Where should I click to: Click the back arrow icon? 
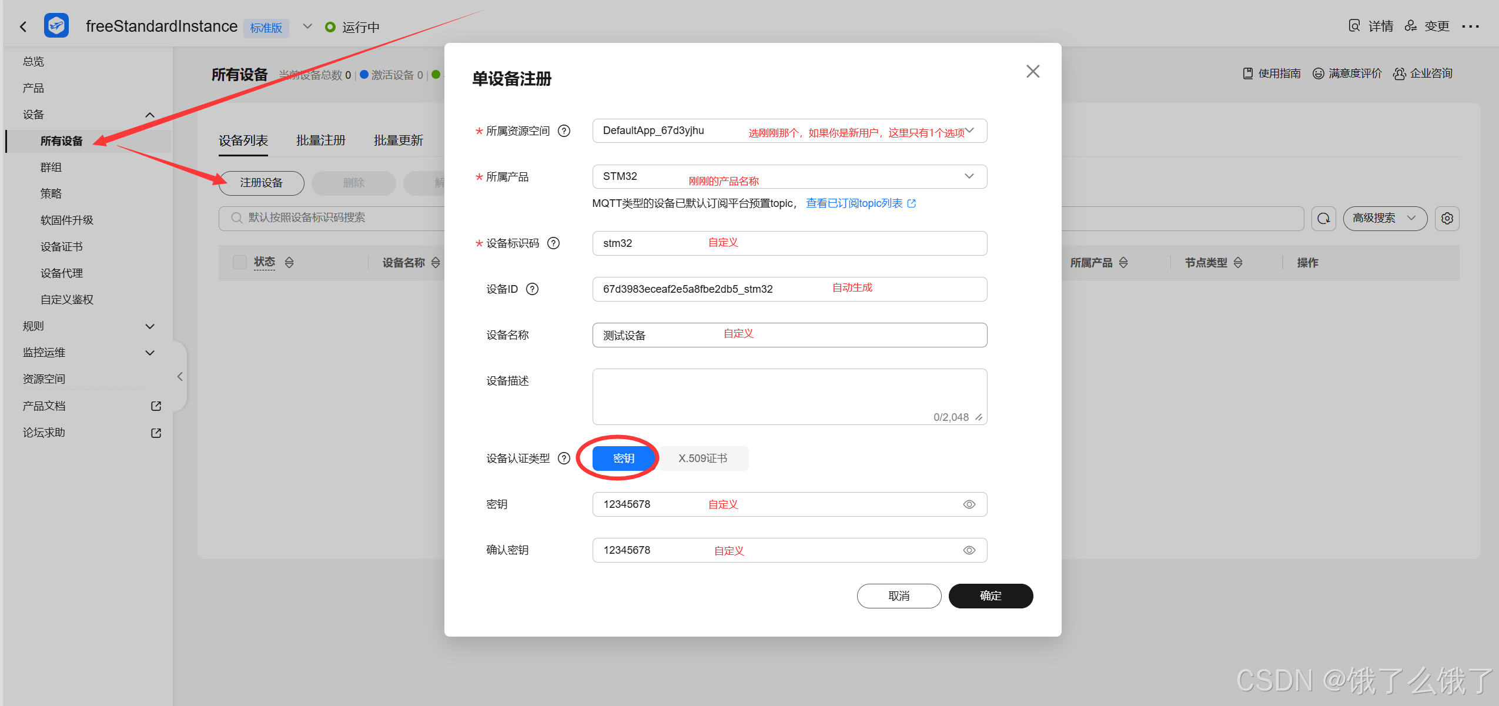pos(23,26)
